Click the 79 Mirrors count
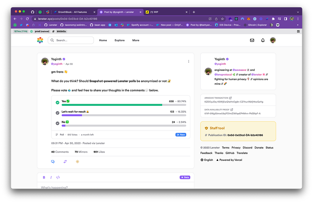 pyautogui.click(x=81, y=152)
